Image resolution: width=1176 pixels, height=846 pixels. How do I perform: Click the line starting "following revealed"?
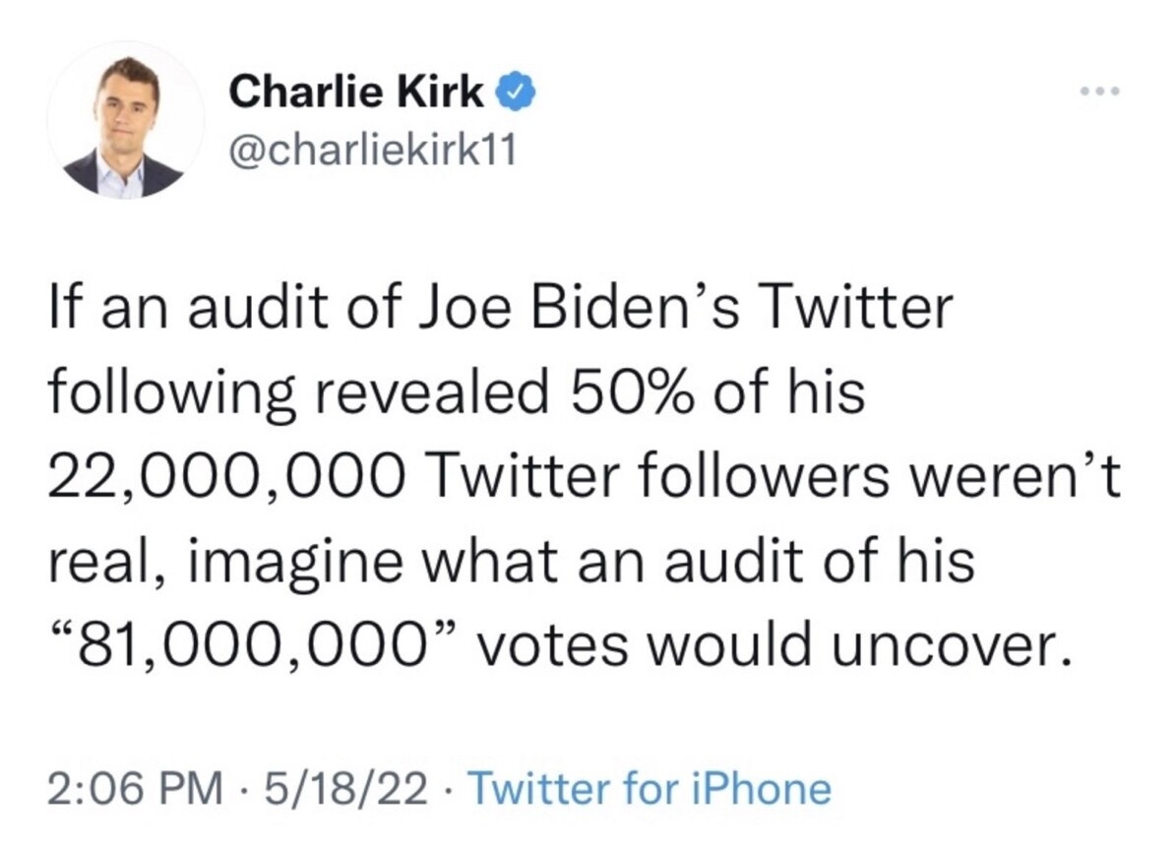457,393
